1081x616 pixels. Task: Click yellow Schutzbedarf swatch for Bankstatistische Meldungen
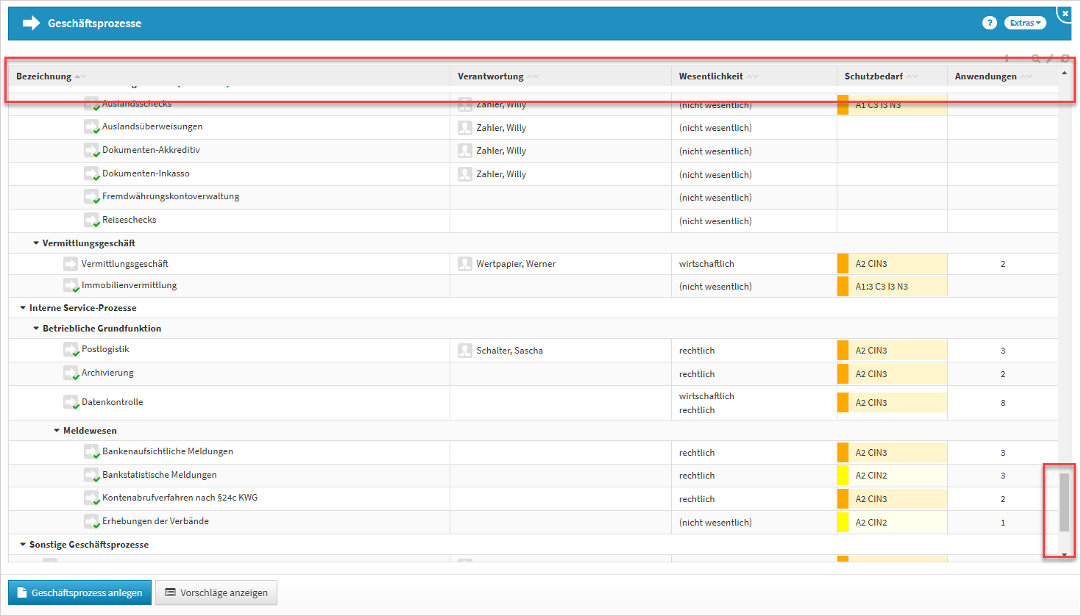843,476
